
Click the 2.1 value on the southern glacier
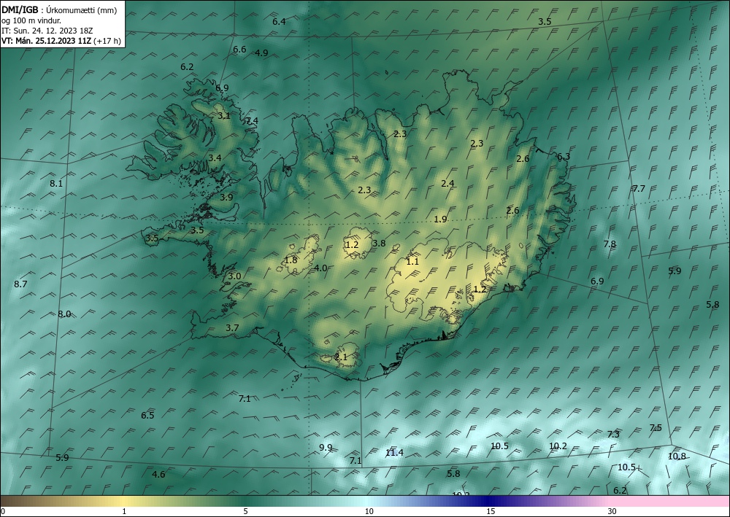tap(341, 357)
